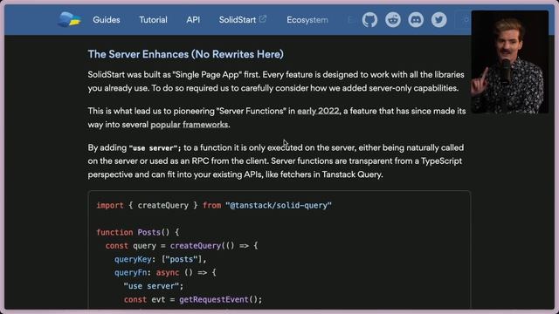Screen dimensions: 559x314
Task: Click the presenter webcam video overlay
Action: 510,62
